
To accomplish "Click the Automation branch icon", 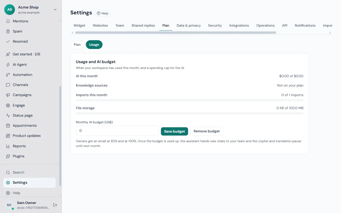I will pyautogui.click(x=8, y=75).
